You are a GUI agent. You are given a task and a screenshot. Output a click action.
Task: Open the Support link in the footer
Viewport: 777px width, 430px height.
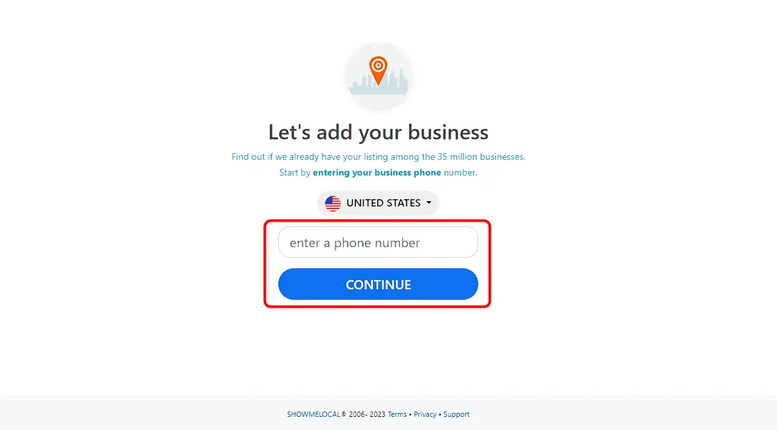pos(457,414)
